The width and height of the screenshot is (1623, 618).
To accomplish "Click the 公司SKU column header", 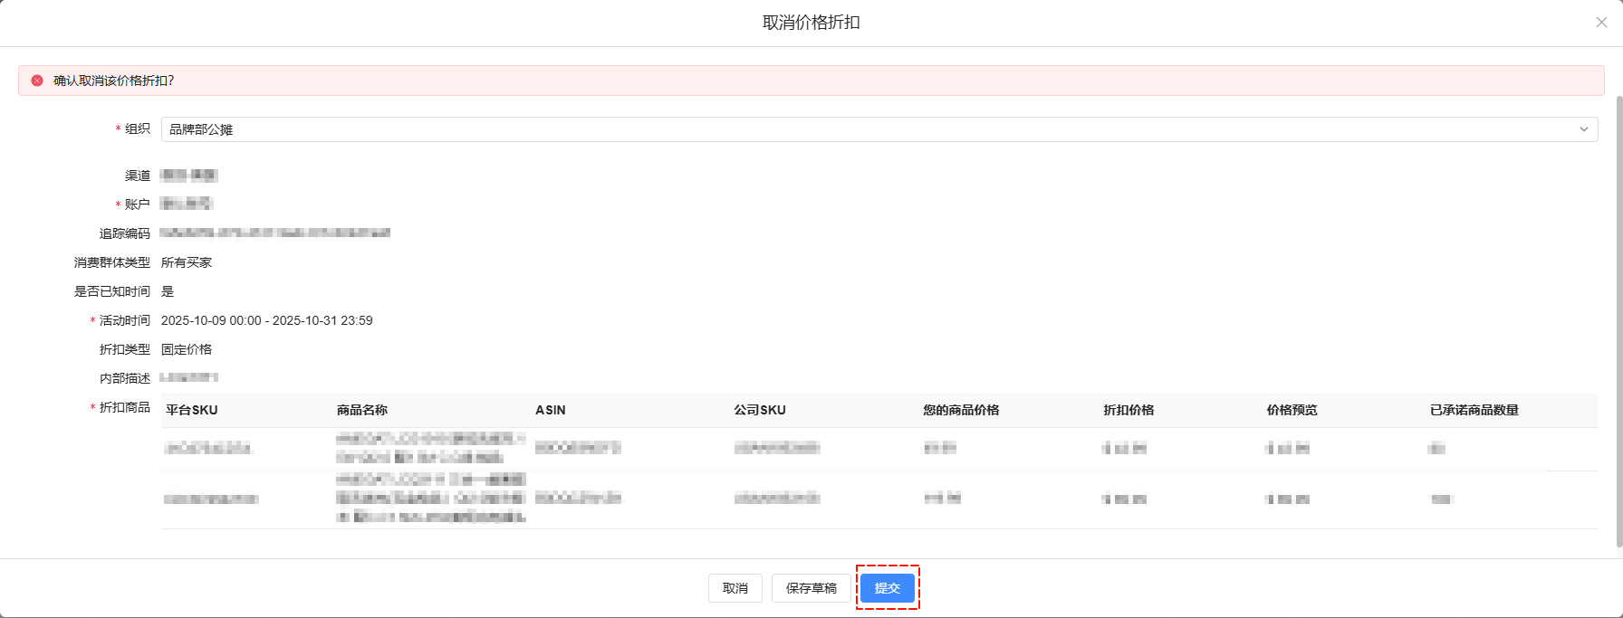I will (x=760, y=410).
